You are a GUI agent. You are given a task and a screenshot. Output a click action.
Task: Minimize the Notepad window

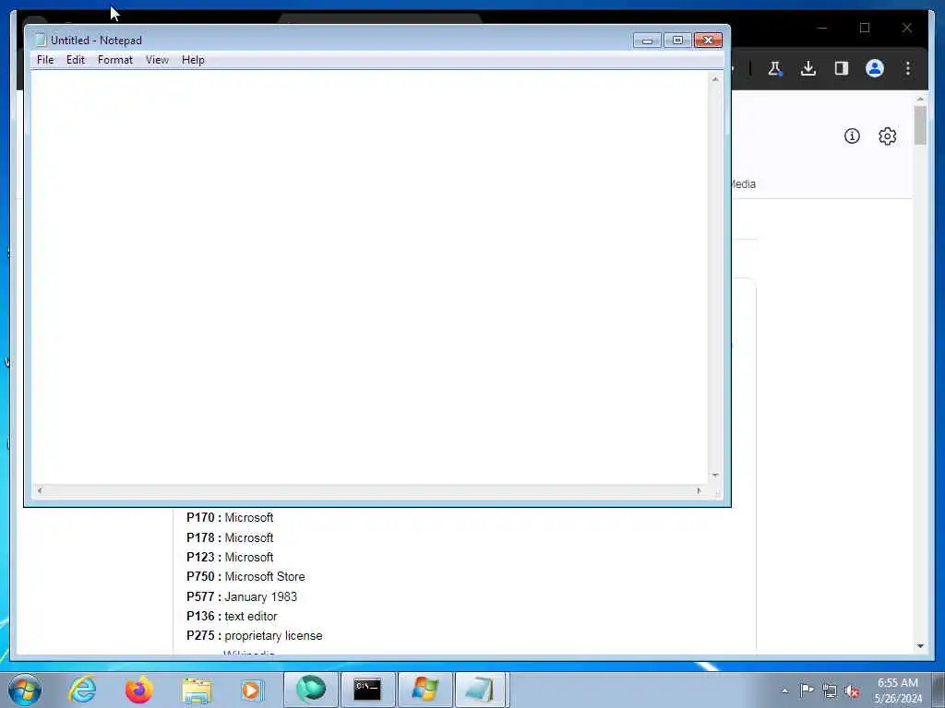pos(647,41)
